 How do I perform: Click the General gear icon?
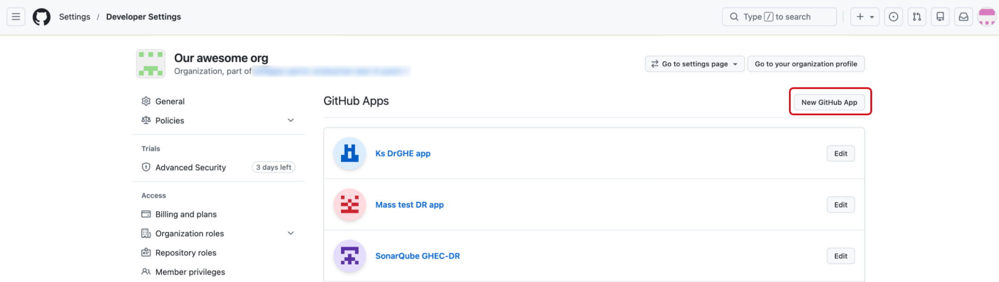click(x=146, y=101)
